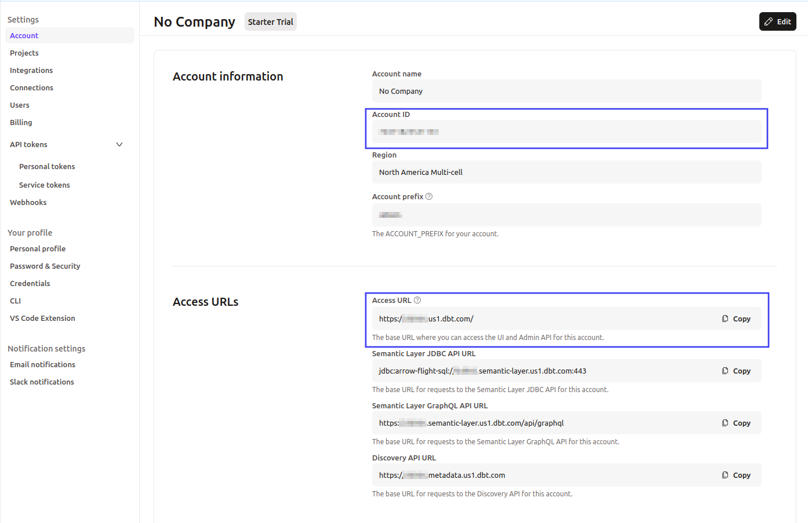Copy the Semantic Layer GraphQL API URL
This screenshot has width=808, height=523.
(737, 423)
